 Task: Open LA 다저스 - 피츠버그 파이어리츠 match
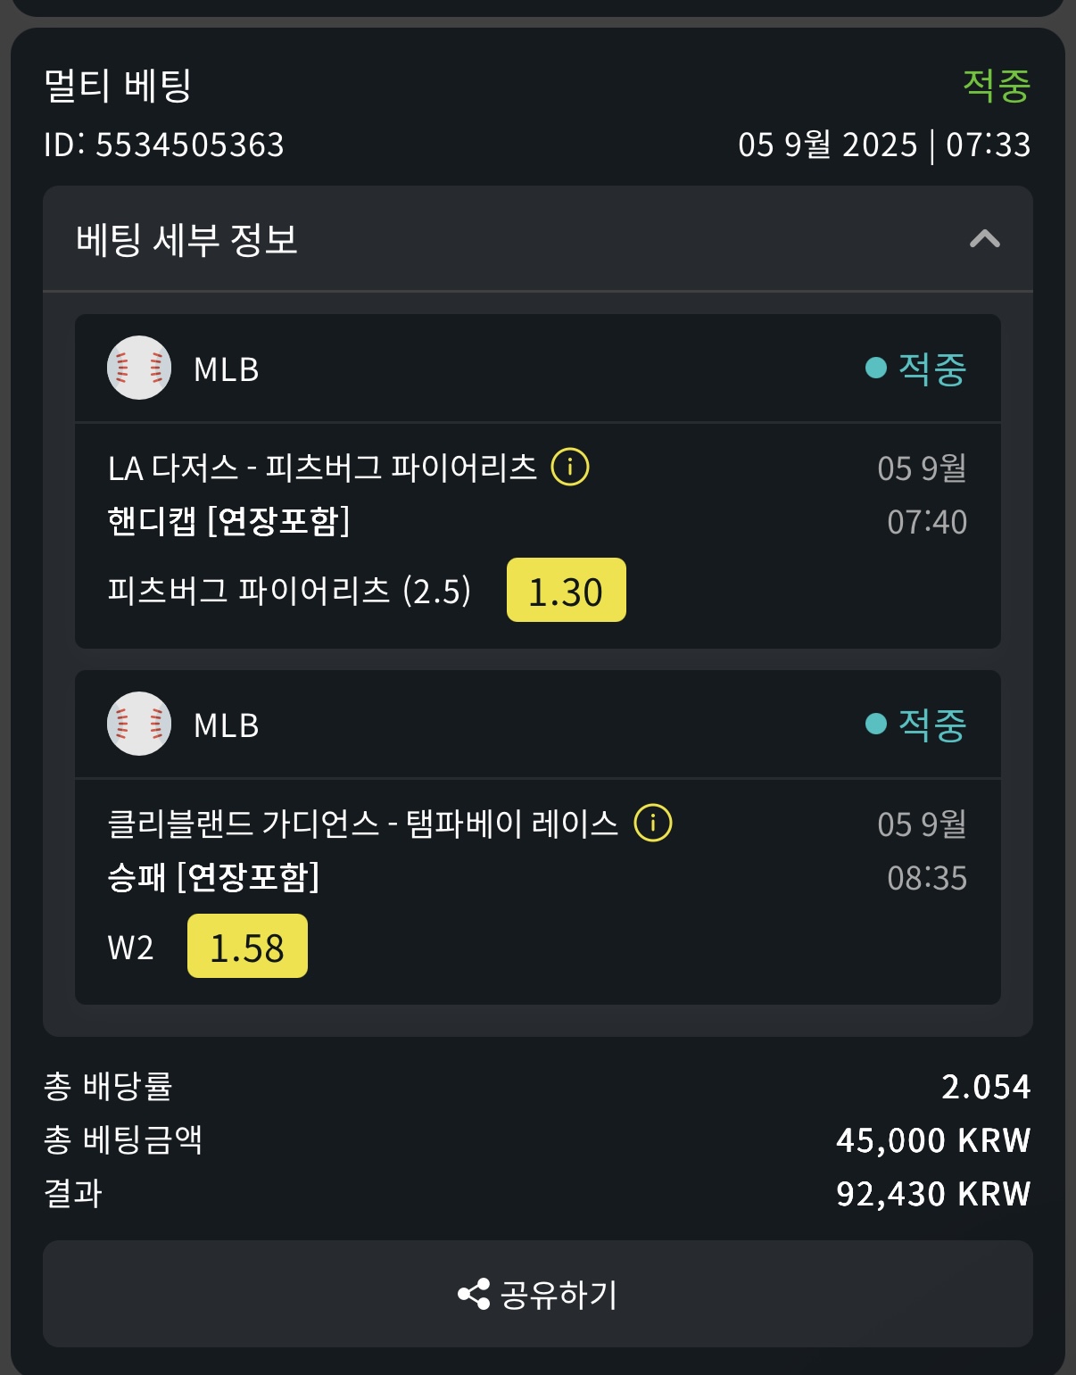(322, 468)
